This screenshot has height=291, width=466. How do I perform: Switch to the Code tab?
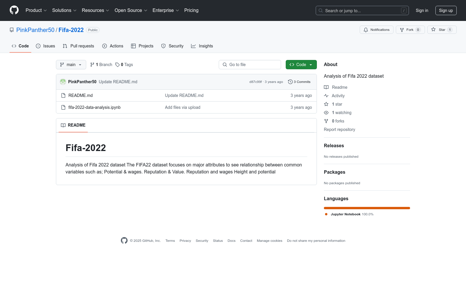coord(20,46)
